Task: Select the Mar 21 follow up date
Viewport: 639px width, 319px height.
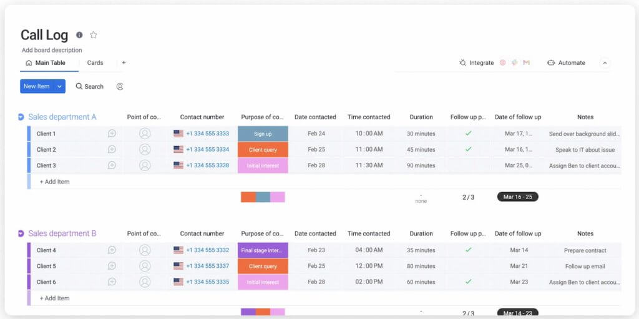Action: click(x=519, y=267)
